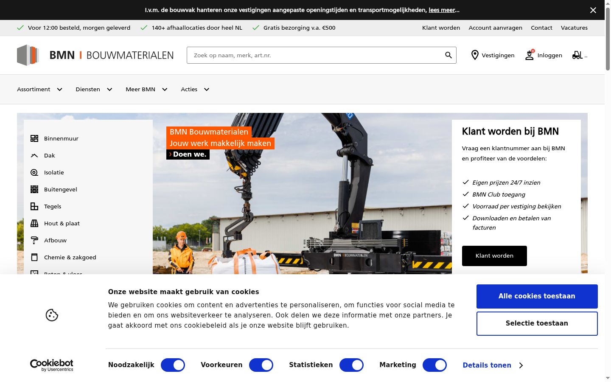Click the Binnenmuur category icon

[x=34, y=138]
